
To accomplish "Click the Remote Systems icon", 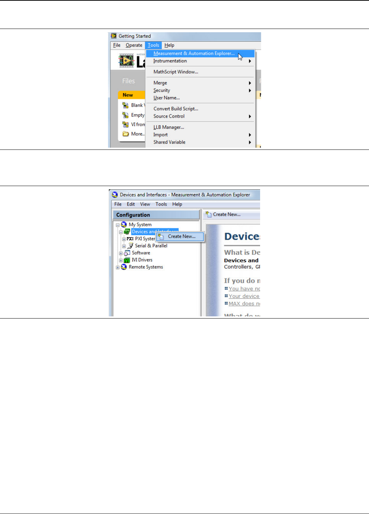I will click(x=124, y=267).
